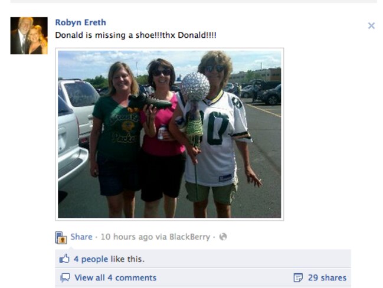
Task: Click the 'like this.' text in the likes row
Action: pos(127,259)
